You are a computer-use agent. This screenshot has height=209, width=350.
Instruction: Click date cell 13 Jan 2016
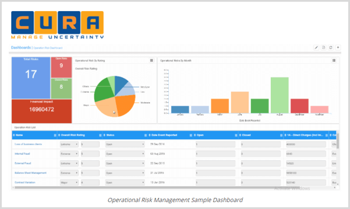pyautogui.click(x=158, y=182)
